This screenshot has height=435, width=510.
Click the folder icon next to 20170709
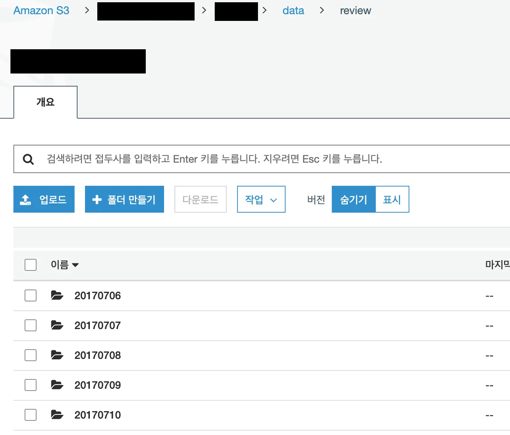pos(57,385)
